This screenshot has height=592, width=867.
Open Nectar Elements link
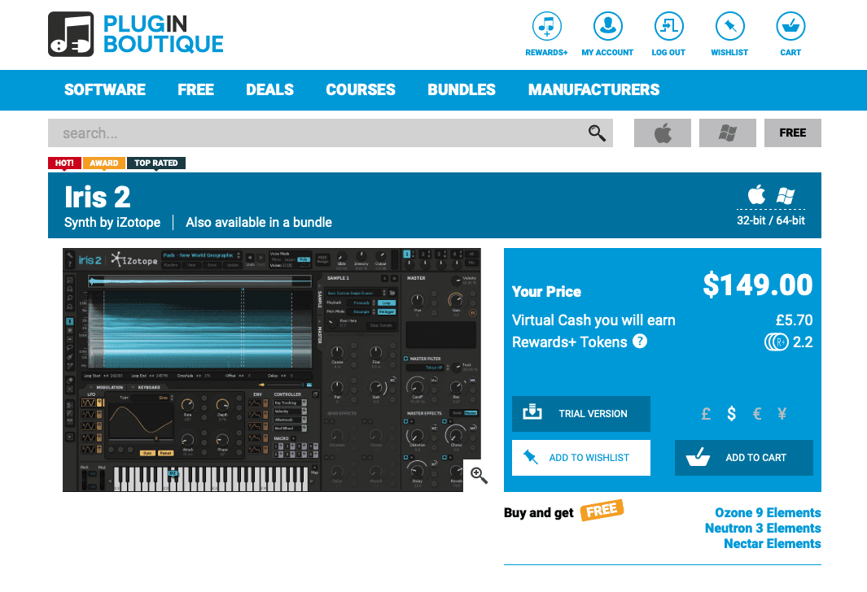(x=773, y=543)
